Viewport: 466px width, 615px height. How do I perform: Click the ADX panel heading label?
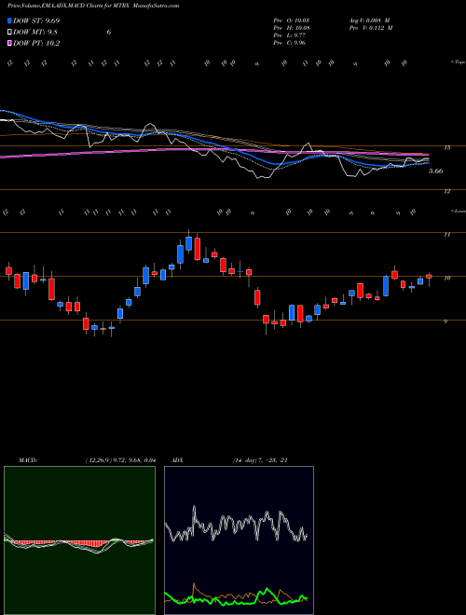177,460
